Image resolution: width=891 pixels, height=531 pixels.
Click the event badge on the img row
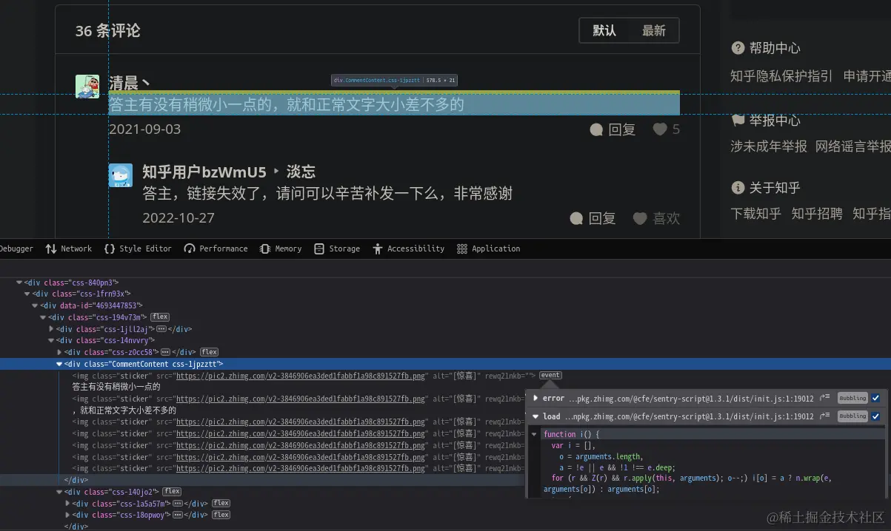pos(550,376)
